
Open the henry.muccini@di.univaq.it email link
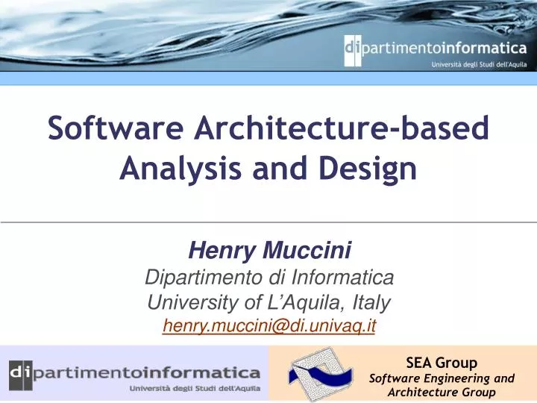click(x=269, y=326)
